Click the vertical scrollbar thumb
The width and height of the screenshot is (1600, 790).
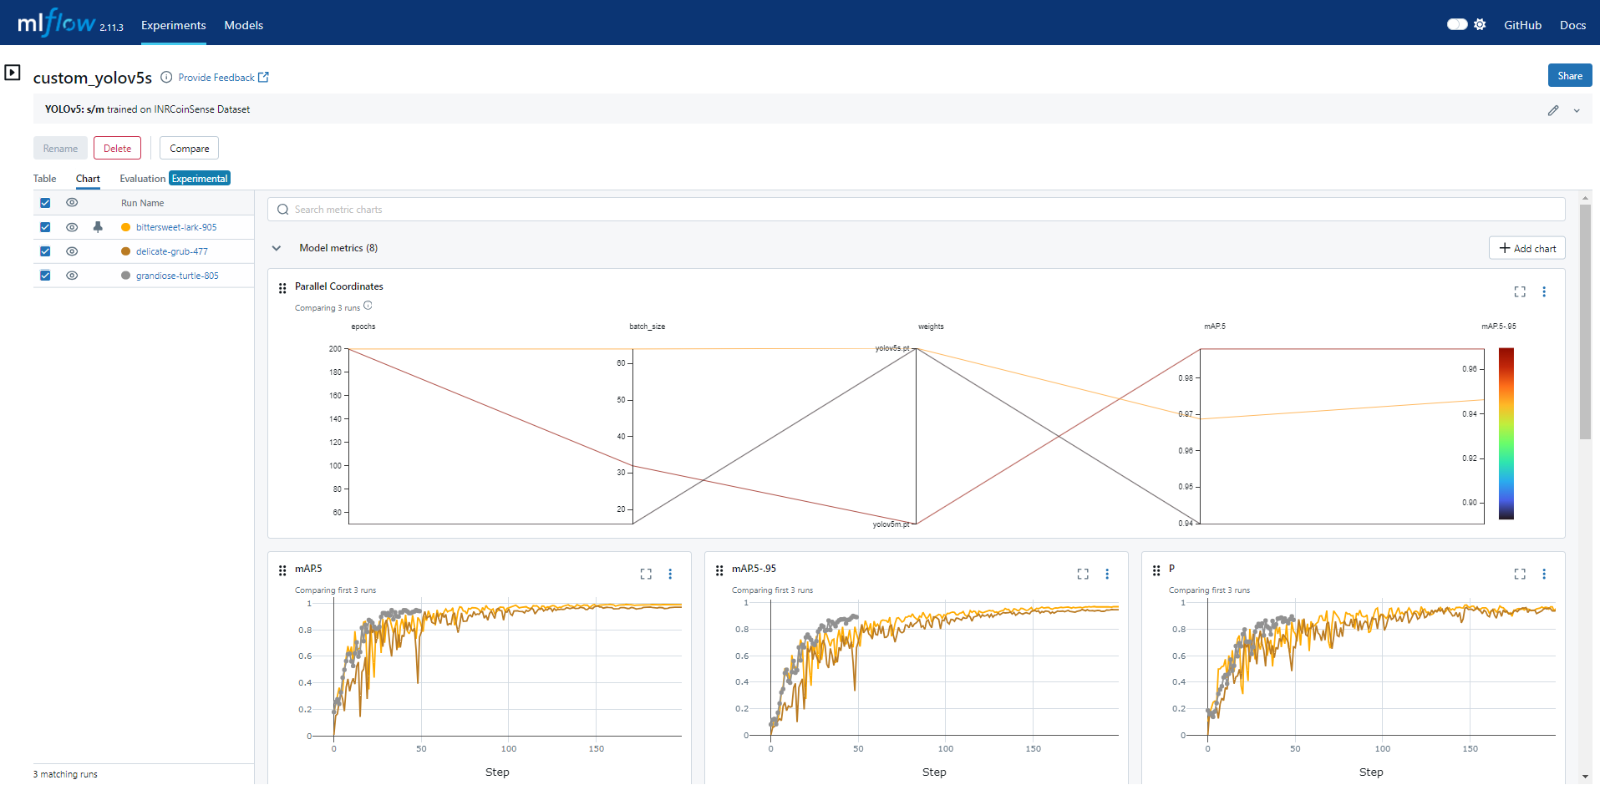click(1585, 322)
